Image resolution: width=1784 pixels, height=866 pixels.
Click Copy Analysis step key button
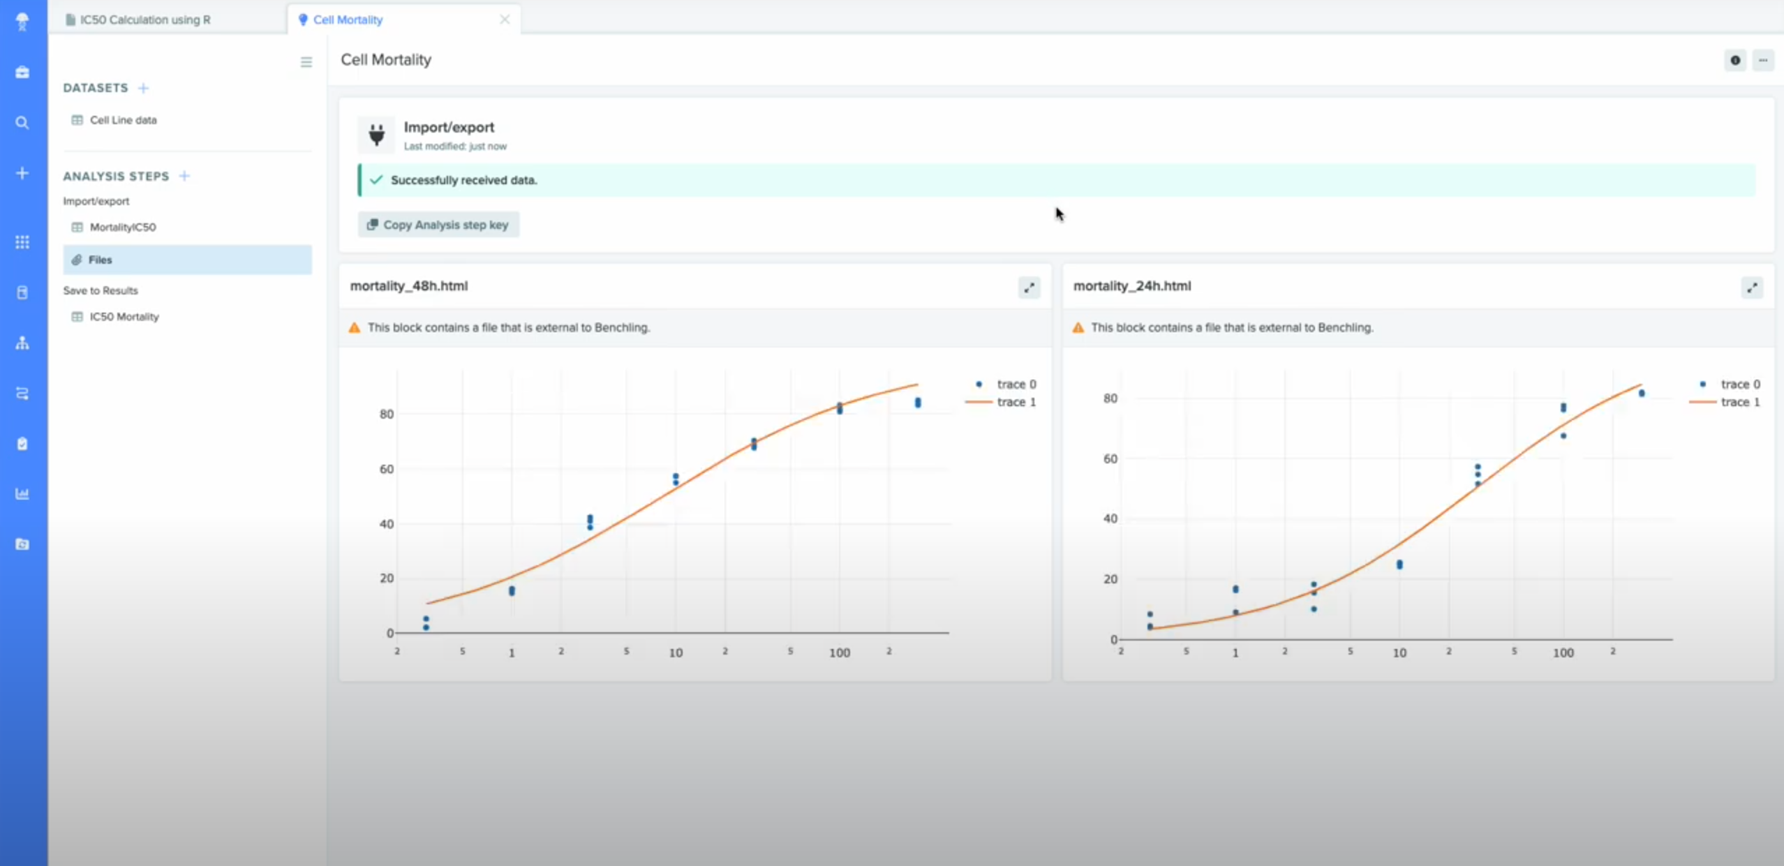(438, 225)
